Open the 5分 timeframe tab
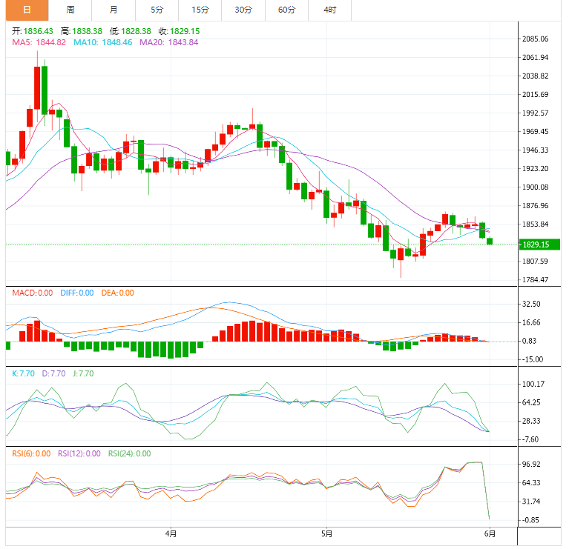The height and width of the screenshot is (549, 569). pyautogui.click(x=157, y=10)
